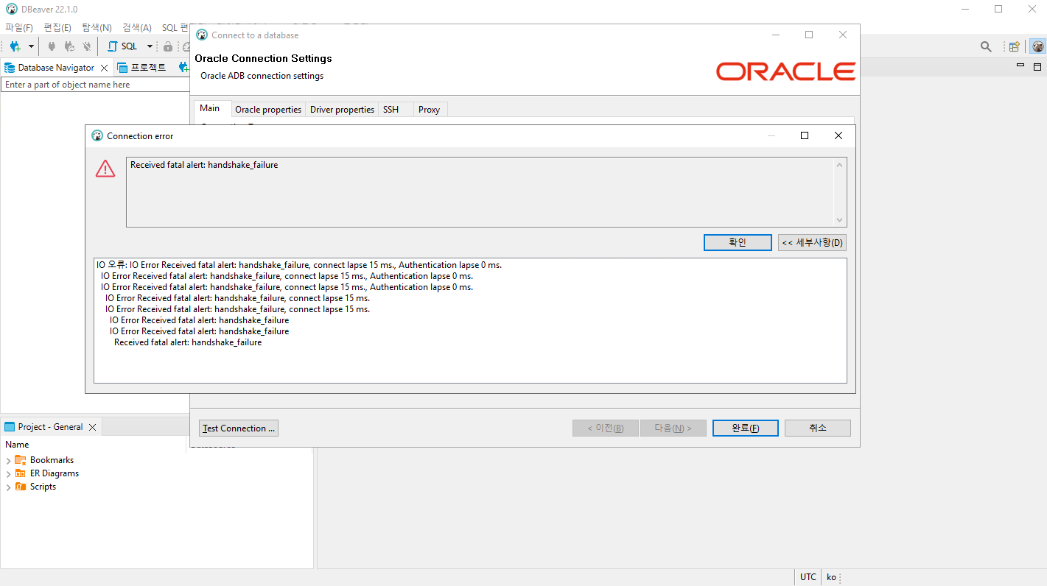Click the DBeaver app icon in title bar
Image resolution: width=1047 pixels, height=586 pixels.
pyautogui.click(x=11, y=9)
